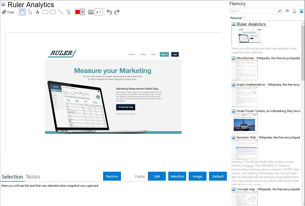Click the "Flamory" panel heading
This screenshot has width=305, height=206.
[x=237, y=4]
